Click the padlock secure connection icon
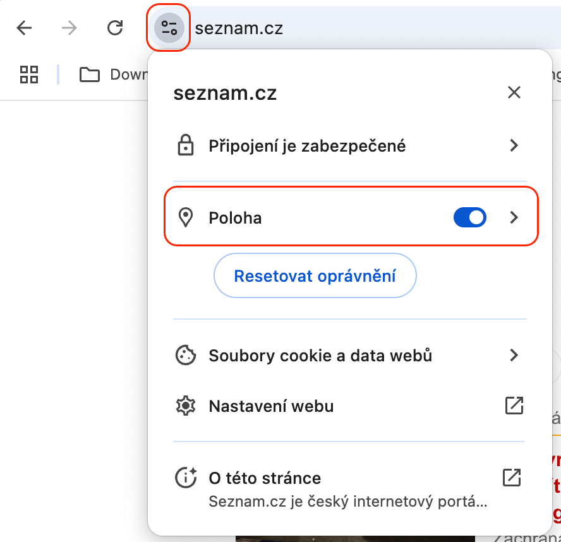This screenshot has height=542, width=561. (185, 146)
